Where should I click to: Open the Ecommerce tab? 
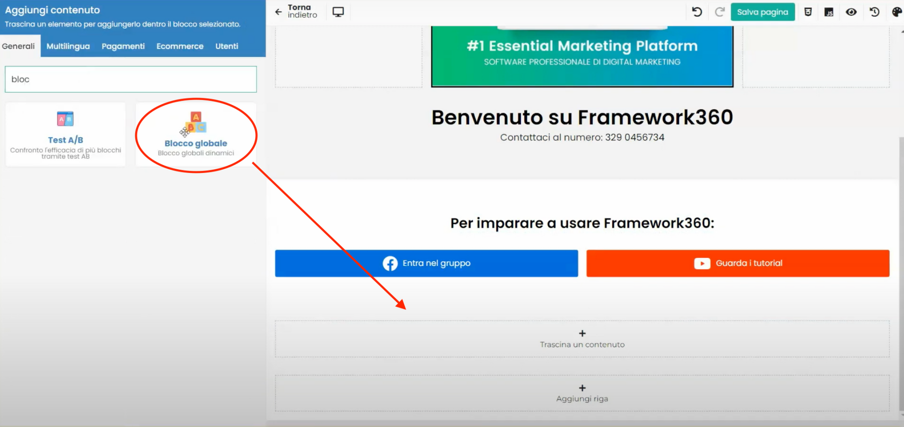pyautogui.click(x=180, y=46)
